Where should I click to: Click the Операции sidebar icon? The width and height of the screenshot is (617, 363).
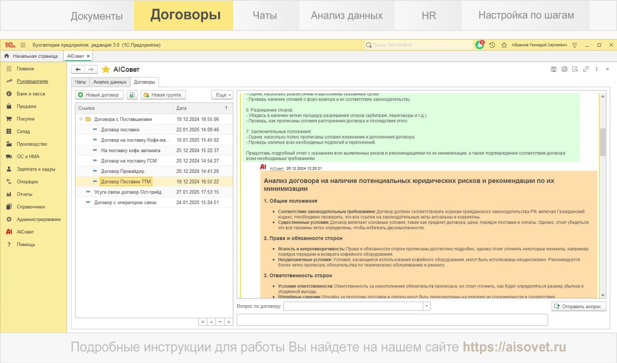tap(9, 181)
